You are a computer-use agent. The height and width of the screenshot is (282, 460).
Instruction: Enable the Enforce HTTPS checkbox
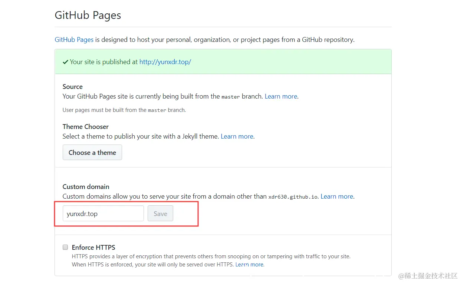(x=65, y=247)
